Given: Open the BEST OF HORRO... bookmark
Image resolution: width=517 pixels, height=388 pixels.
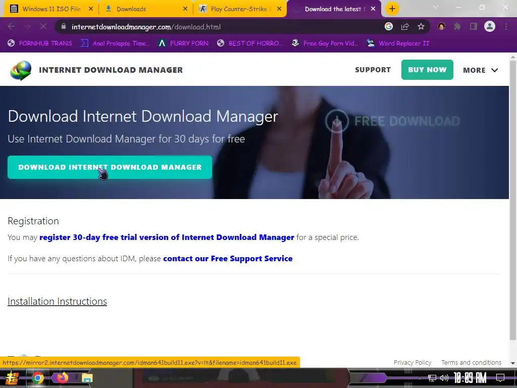Looking at the screenshot, I should (x=250, y=43).
